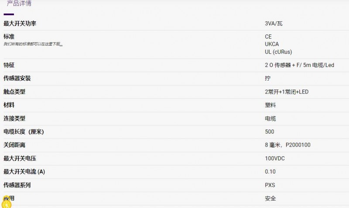Open the standards download link
Viewport: 349px width, 208px height.
coord(33,44)
